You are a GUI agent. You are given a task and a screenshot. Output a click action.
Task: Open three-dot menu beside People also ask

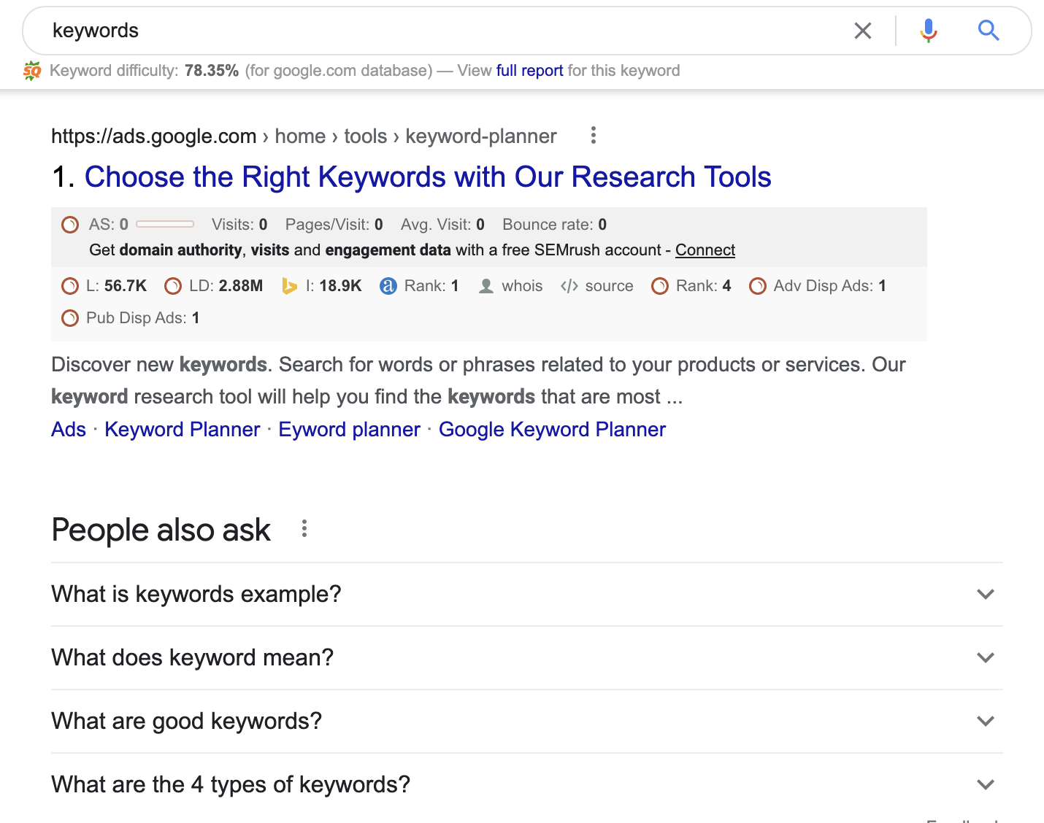coord(304,529)
